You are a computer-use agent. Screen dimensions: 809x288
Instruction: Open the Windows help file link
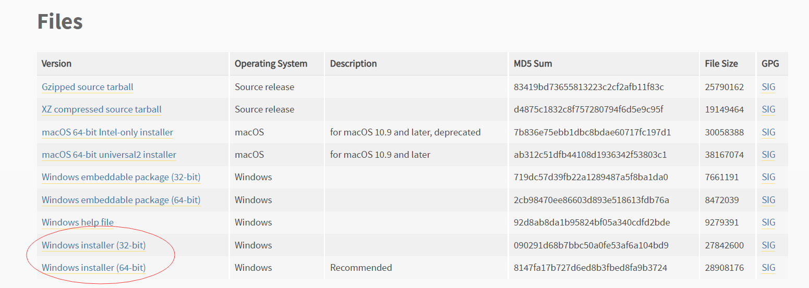coord(78,222)
